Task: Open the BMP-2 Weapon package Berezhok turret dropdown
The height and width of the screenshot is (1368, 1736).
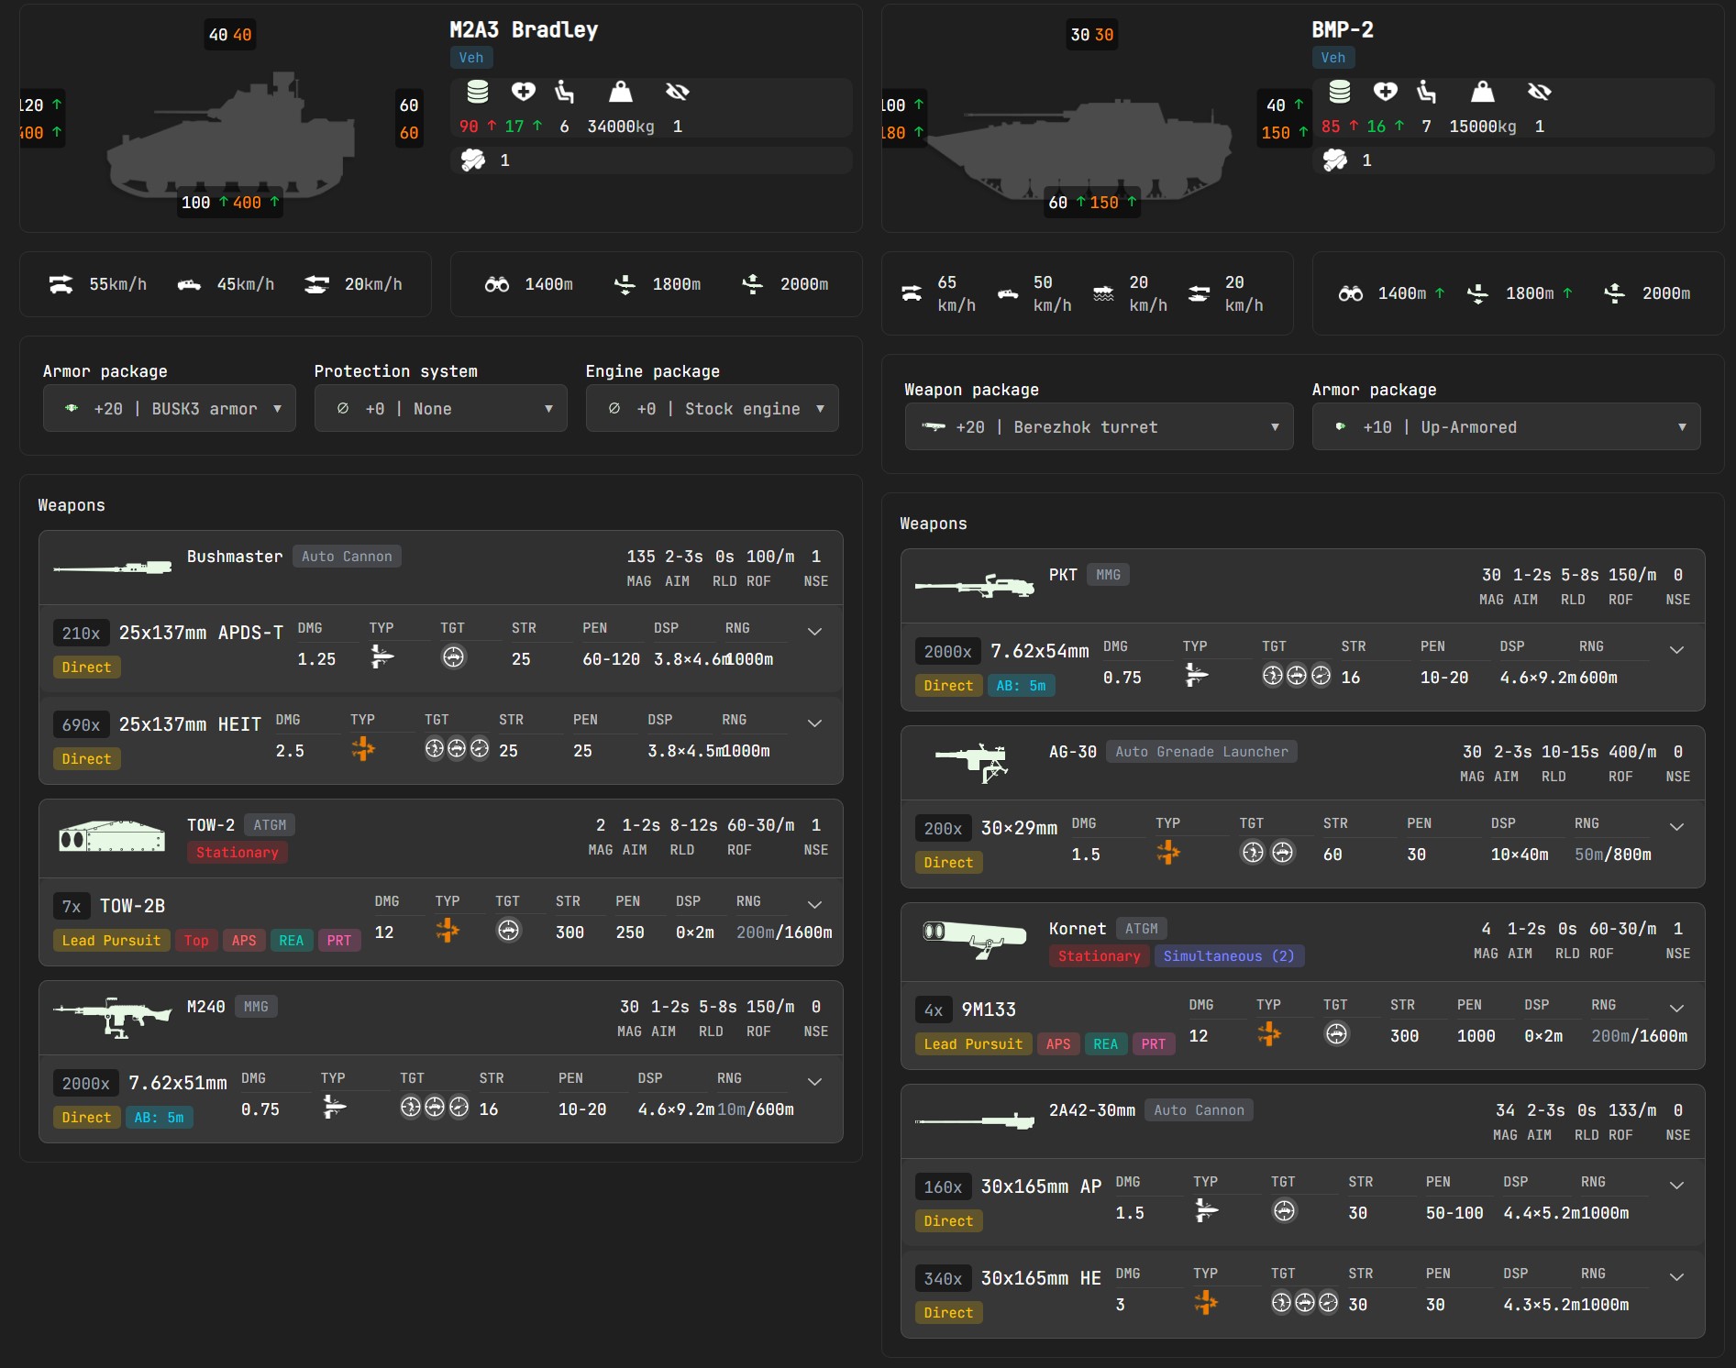Action: click(1099, 426)
